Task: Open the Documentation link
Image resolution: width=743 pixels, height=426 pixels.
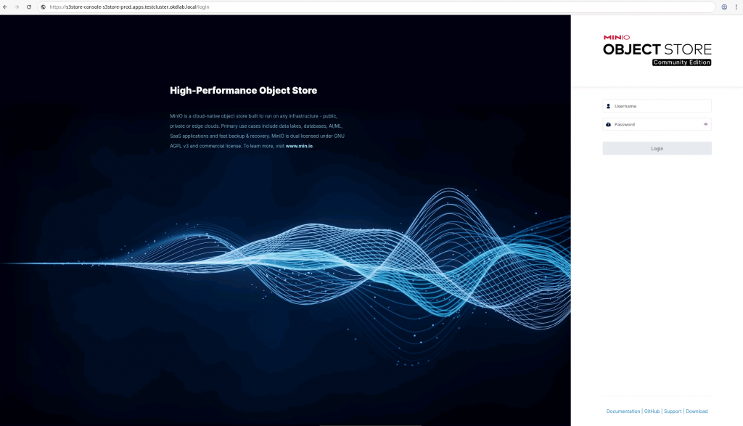Action: tap(623, 411)
